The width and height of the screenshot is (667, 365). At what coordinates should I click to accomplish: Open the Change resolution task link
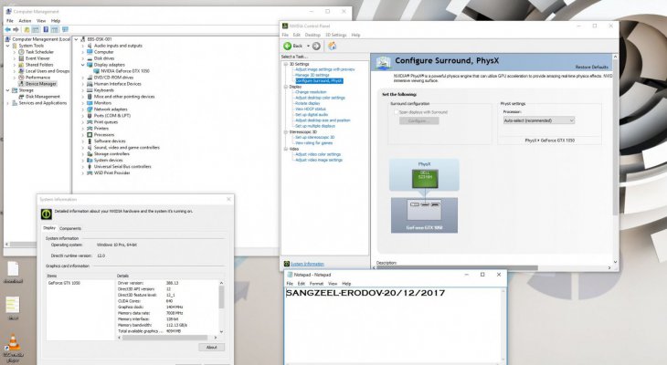(x=311, y=92)
